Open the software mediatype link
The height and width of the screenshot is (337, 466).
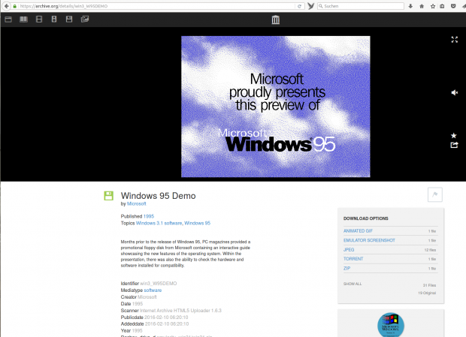(x=153, y=290)
